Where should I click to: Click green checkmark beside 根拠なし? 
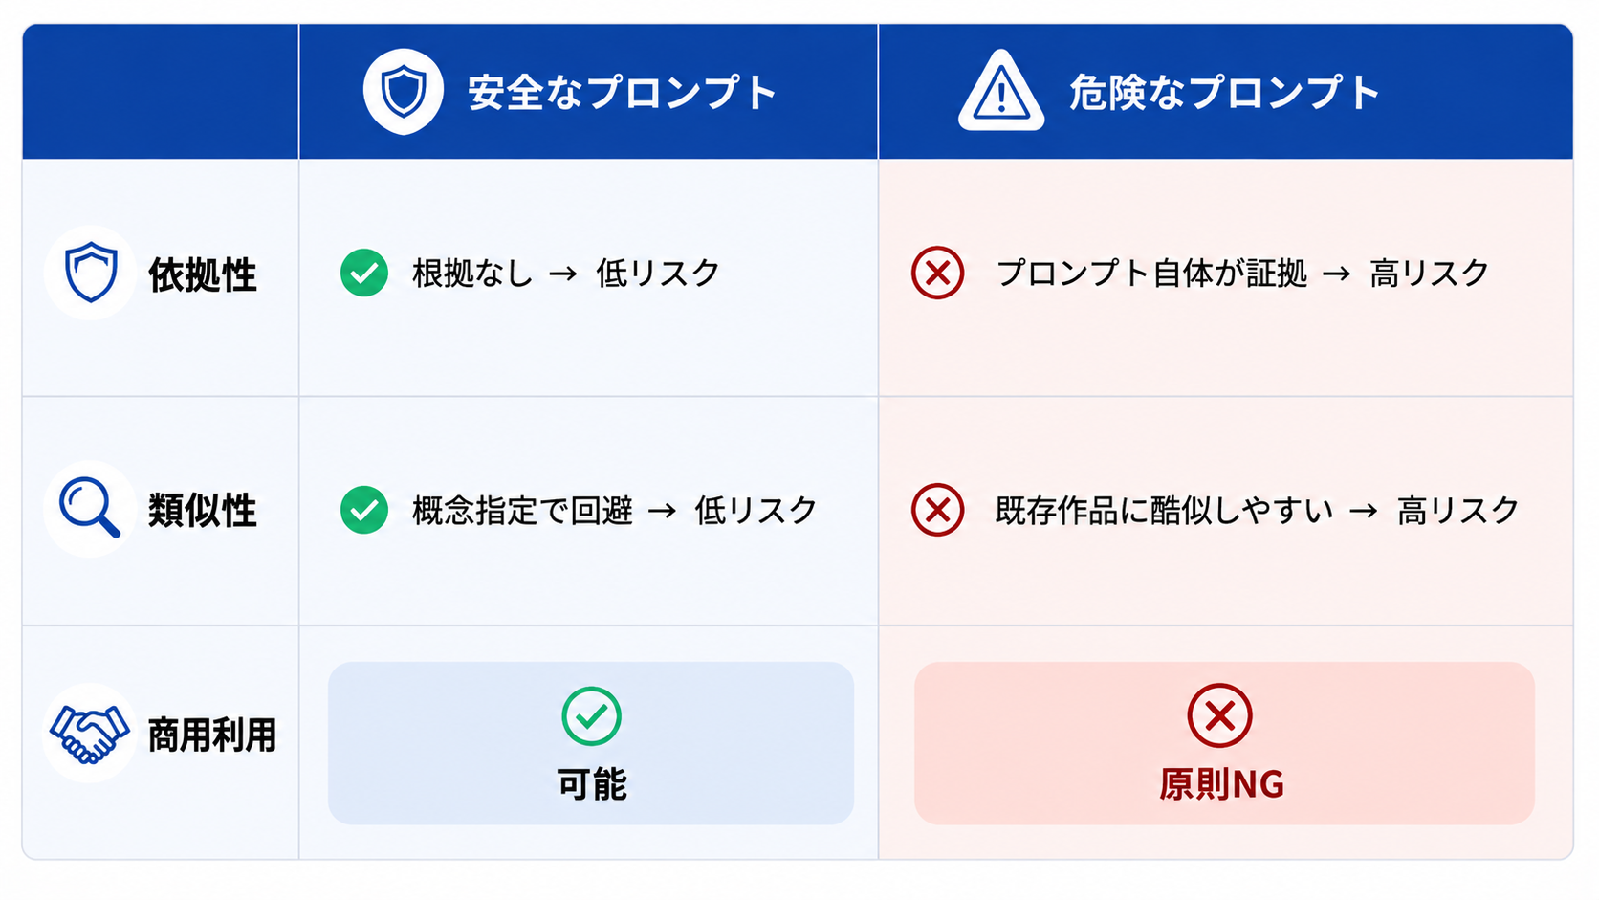(364, 273)
